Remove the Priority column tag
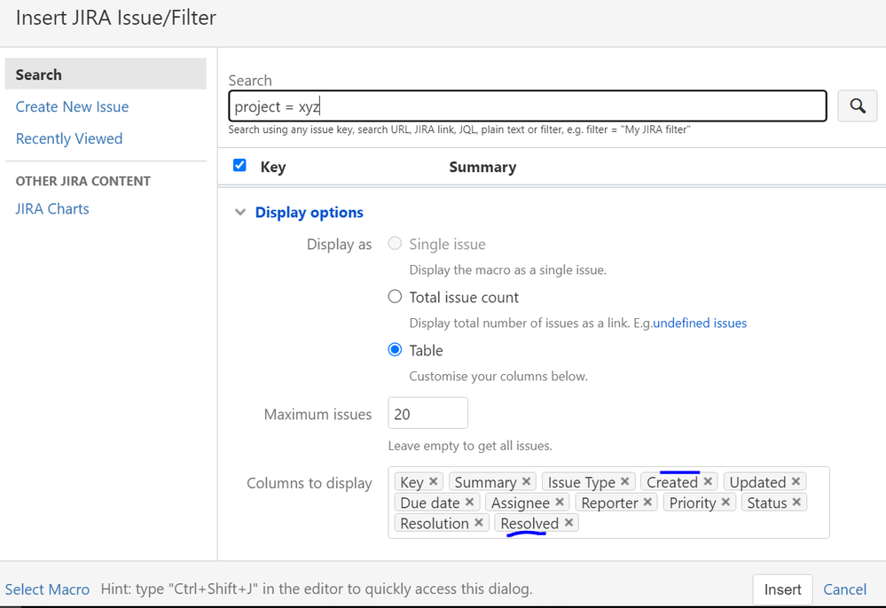 point(725,503)
